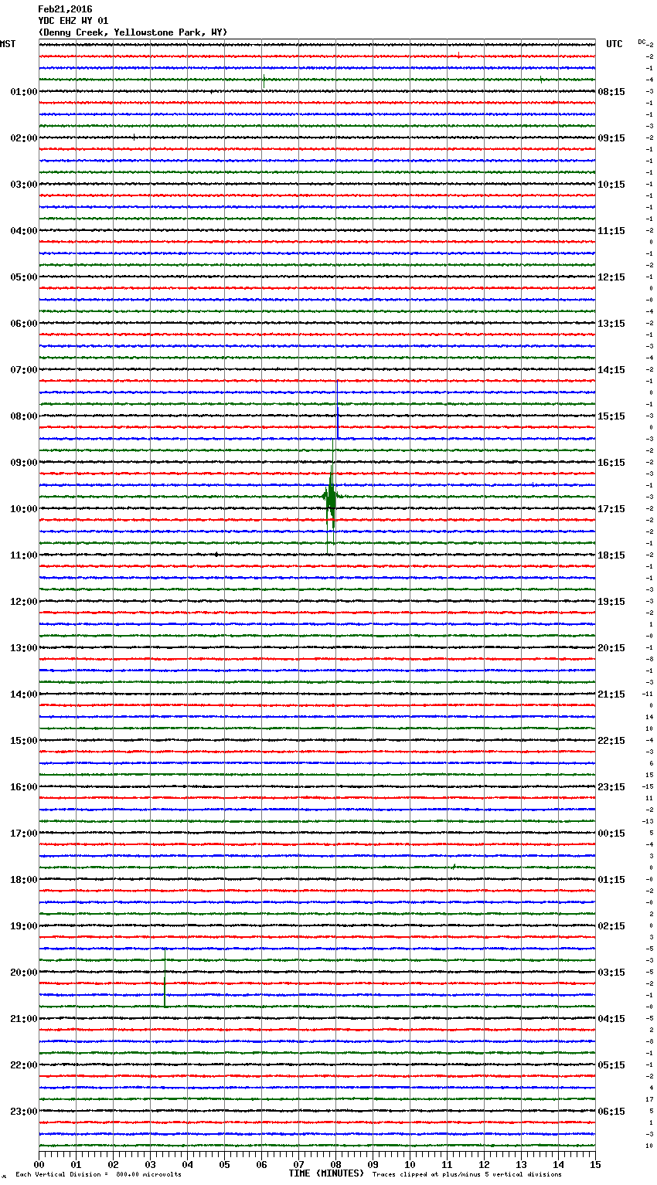
Task: Click the TIME (MINUTES) axis title
Action: (x=326, y=1173)
